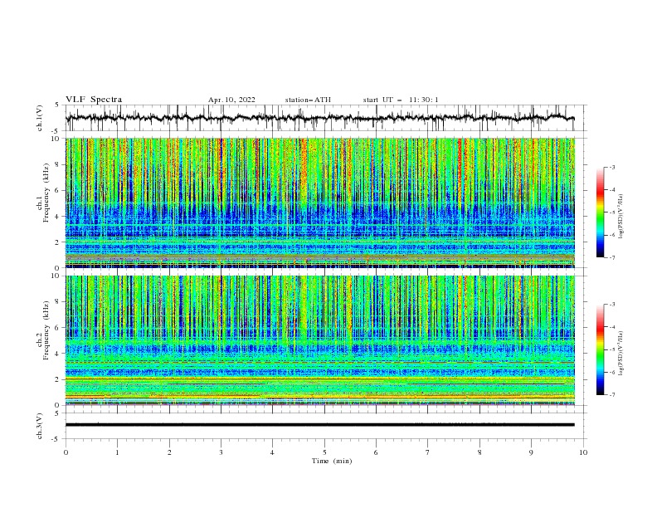Screen dimensions: 657x508
Task: Click the ch.1 spectrogram panel
Action: click(320, 203)
